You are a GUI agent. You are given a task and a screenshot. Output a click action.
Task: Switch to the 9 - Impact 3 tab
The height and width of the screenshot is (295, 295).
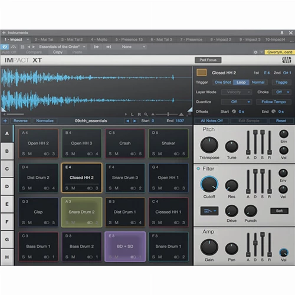(250, 40)
